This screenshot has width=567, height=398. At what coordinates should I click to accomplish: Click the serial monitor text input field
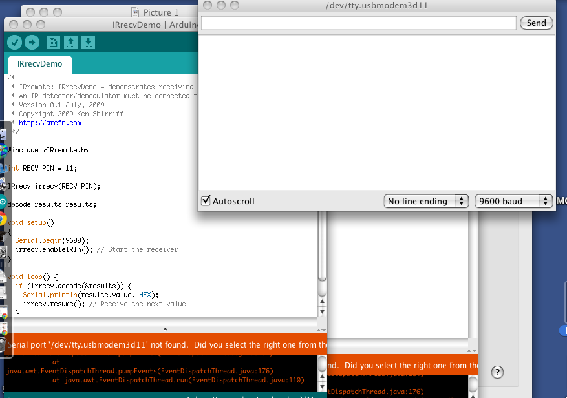(x=358, y=23)
